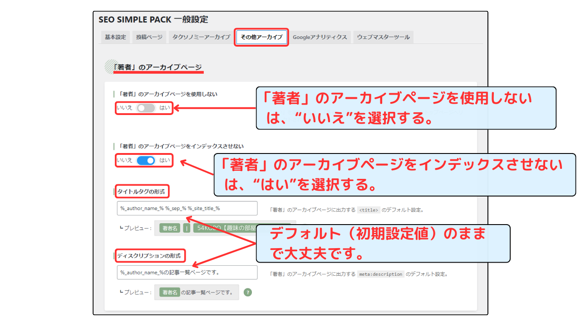
Task: Click the 著者名 tag in the title preview
Action: tap(170, 229)
